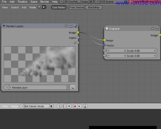
Task: Open the render layer list arrows
Action: 68,87
